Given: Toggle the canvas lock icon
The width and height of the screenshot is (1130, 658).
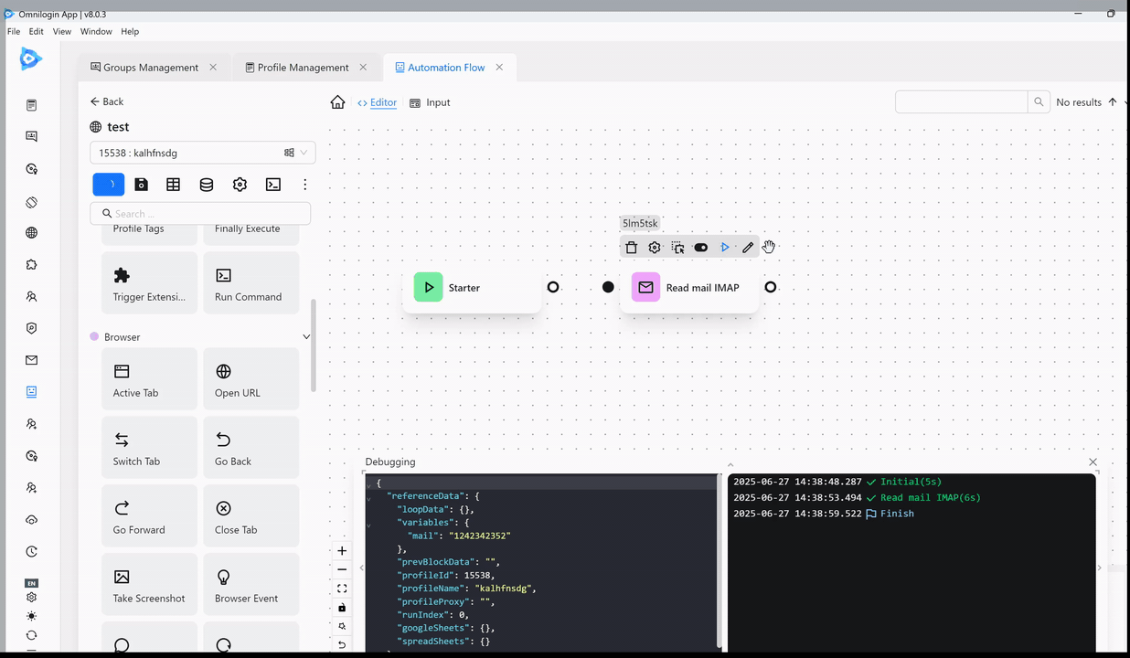Looking at the screenshot, I should point(342,608).
